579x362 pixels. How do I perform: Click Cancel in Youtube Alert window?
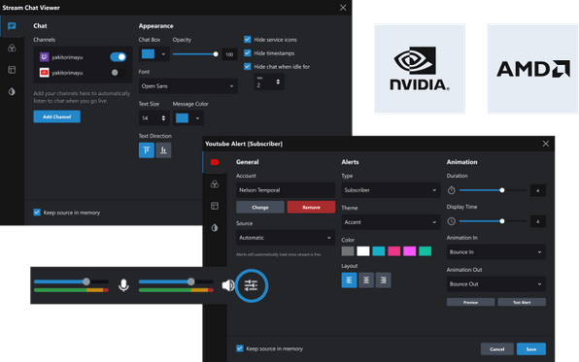[x=497, y=349]
